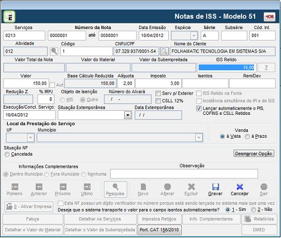The height and width of the screenshot is (238, 281).
Task: Uncheck Lançar automaticamente o PIS, COFINS checkbox
Action: tap(199, 108)
